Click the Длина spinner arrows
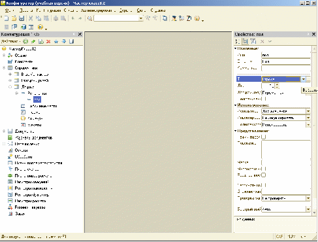Screen dimensions: 318x242 click(x=277, y=86)
